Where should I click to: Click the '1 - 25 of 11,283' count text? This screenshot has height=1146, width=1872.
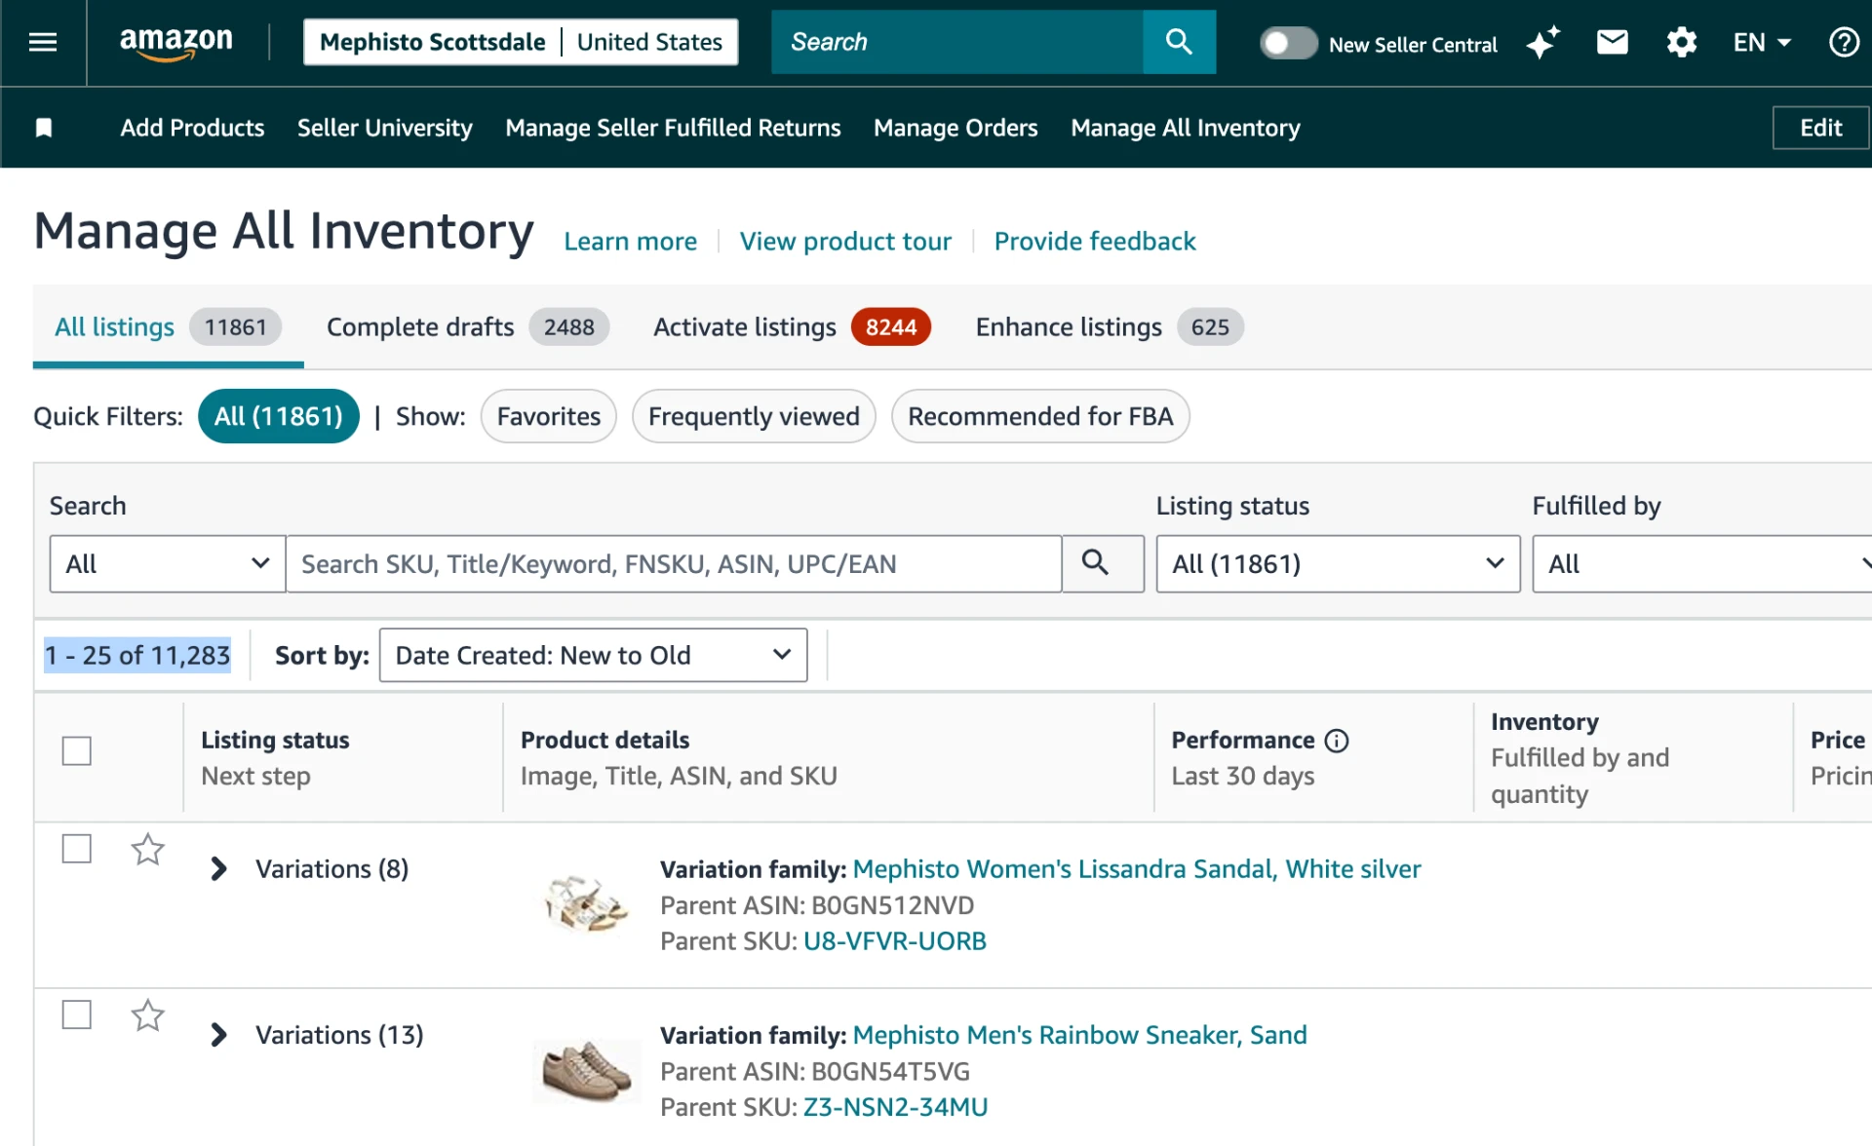click(137, 655)
